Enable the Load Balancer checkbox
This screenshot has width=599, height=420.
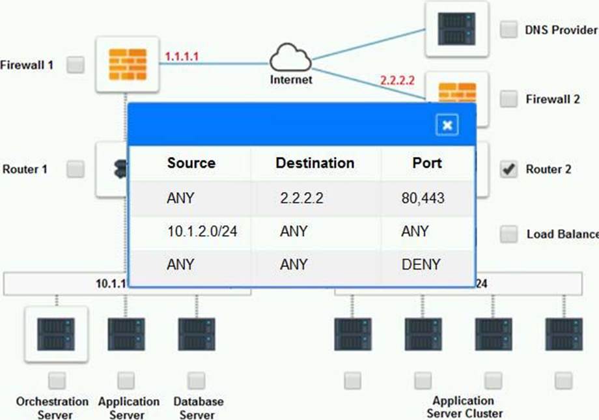click(x=508, y=234)
